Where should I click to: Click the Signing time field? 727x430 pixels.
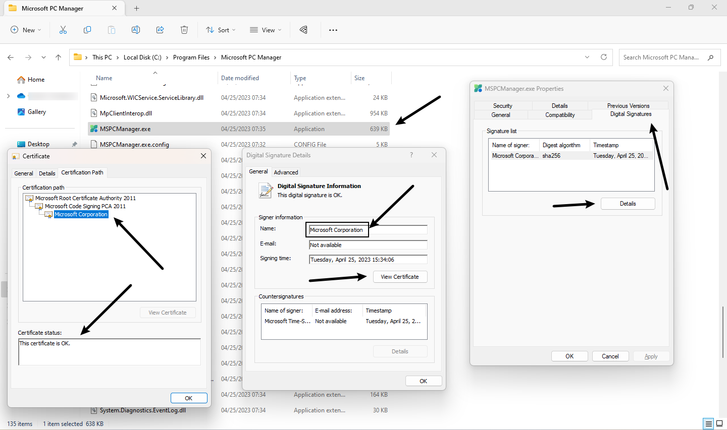click(x=368, y=260)
